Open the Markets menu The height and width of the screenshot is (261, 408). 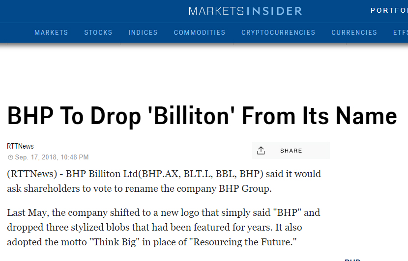pos(51,32)
